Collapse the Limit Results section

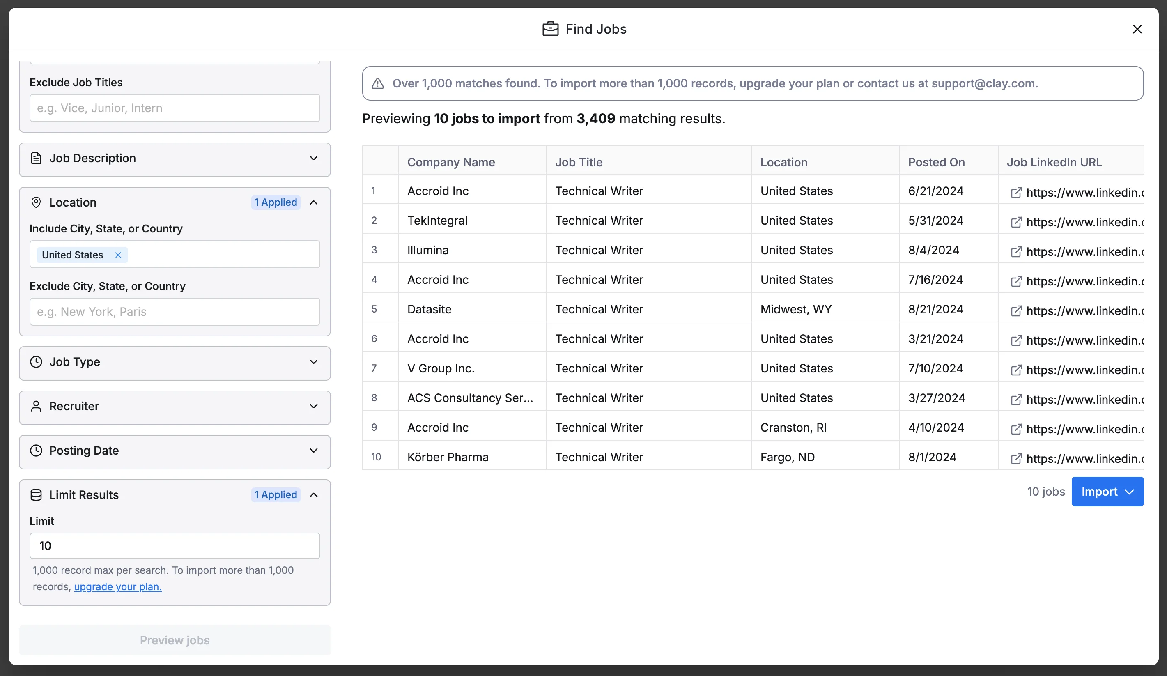tap(314, 495)
